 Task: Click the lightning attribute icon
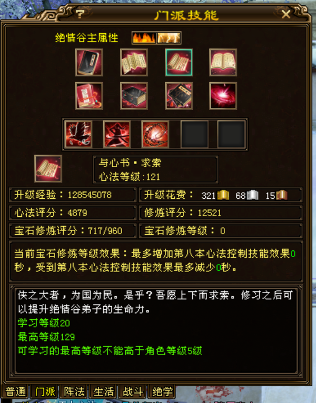click(x=169, y=38)
